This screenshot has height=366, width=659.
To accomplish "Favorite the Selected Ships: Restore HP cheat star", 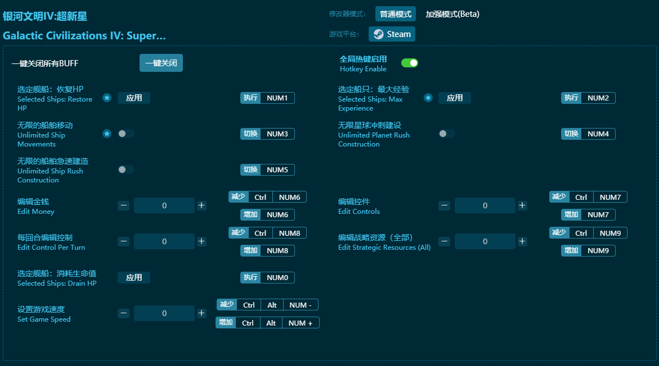I will click(x=107, y=98).
